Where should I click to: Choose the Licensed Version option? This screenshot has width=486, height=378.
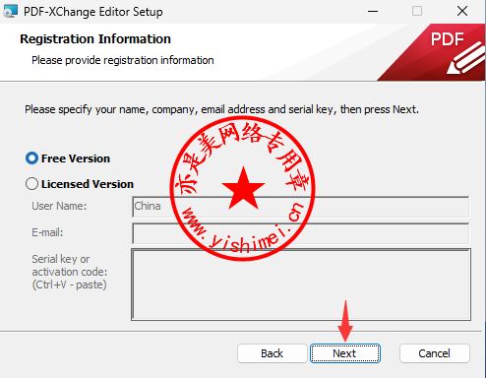click(x=31, y=184)
